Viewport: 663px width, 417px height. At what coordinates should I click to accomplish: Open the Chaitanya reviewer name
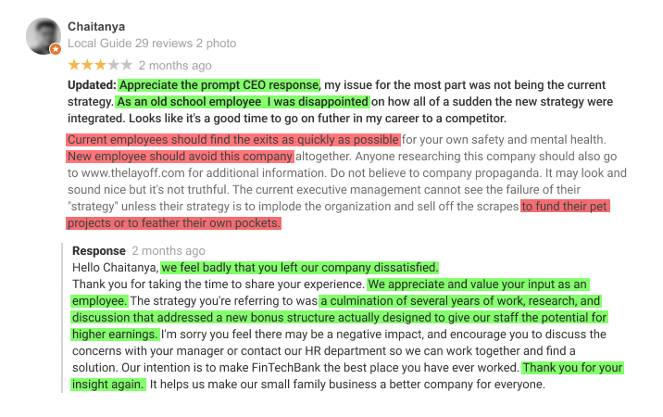tap(96, 27)
